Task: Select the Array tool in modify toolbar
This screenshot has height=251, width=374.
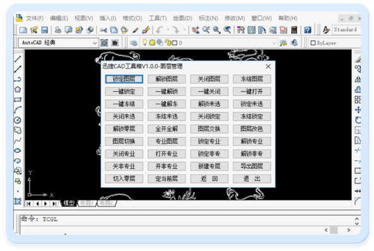Action: (358, 100)
